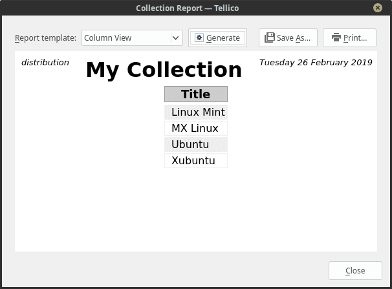Select the MX Linux row
The image size is (392, 289).
196,129
